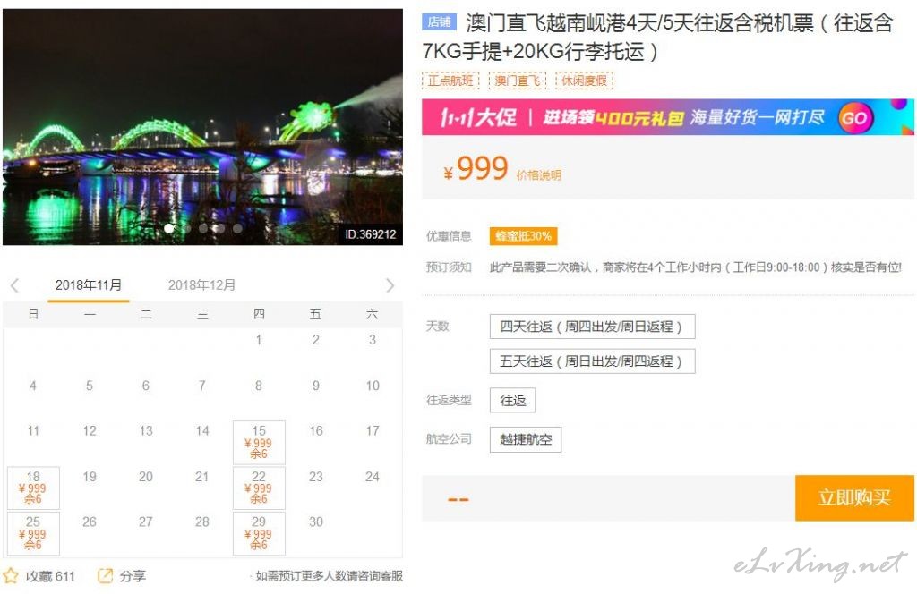Switch to the 2018年11月 tab
This screenshot has width=917, height=594.
89,285
